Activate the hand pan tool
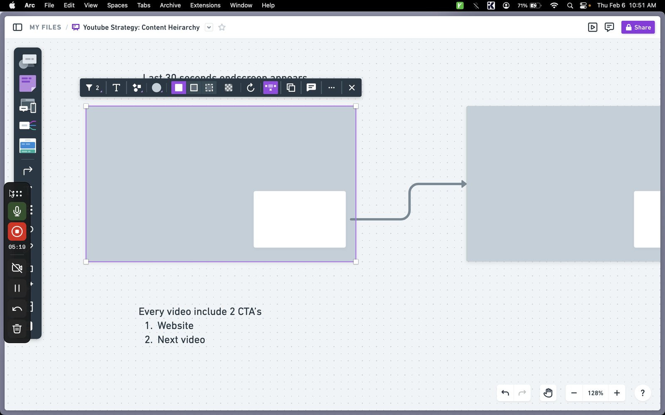 pyautogui.click(x=548, y=393)
